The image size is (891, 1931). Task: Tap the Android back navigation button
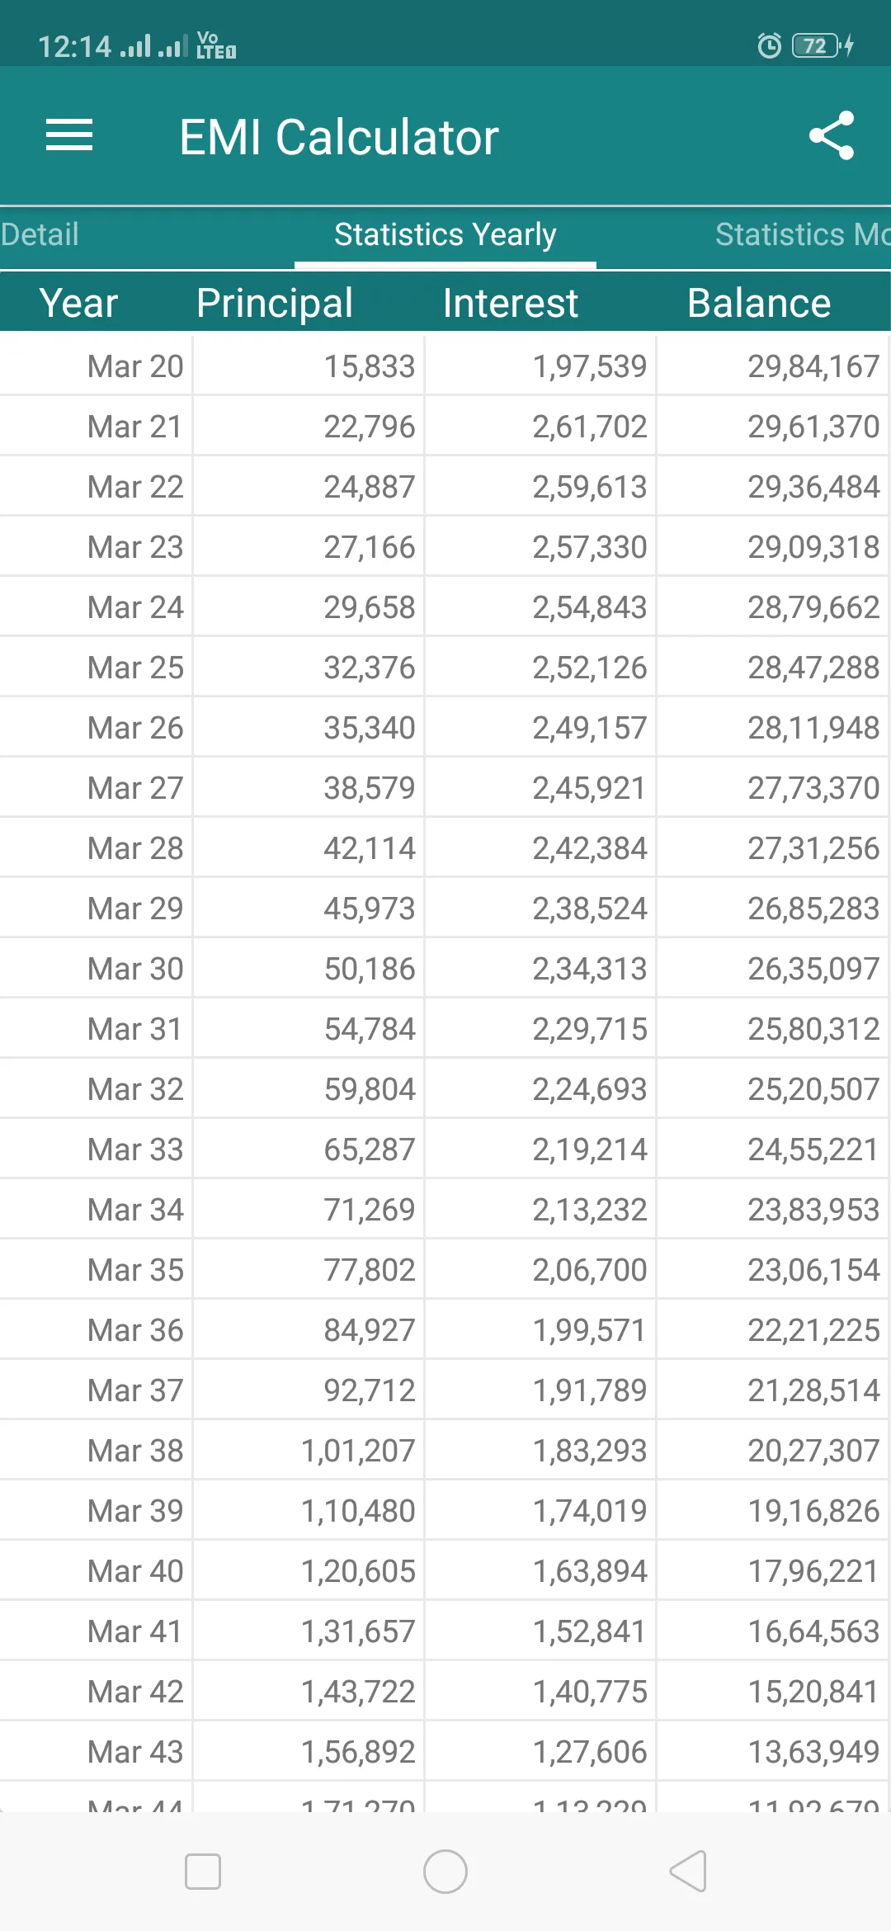point(688,1871)
